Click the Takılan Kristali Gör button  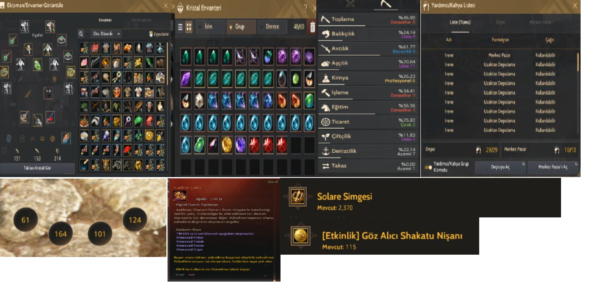coord(37,168)
